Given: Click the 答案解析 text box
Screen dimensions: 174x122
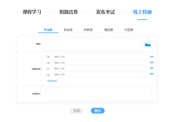Looking at the screenshot, I should 99,94.
